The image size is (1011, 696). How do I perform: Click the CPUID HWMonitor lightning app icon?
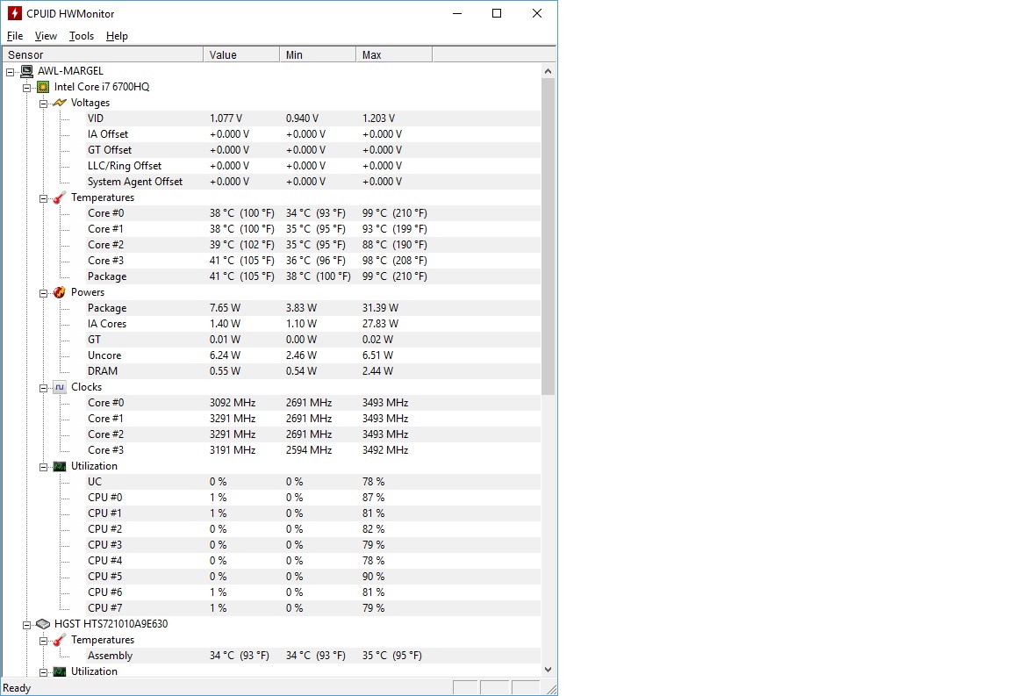click(14, 13)
